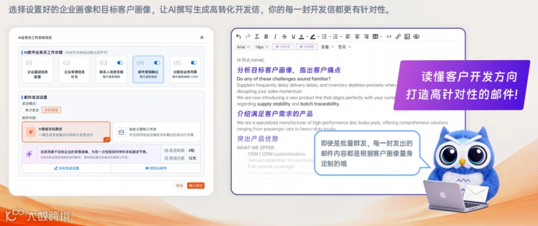Choose 多轮营销 send mode
The height and width of the screenshot is (226, 538).
coord(51,110)
